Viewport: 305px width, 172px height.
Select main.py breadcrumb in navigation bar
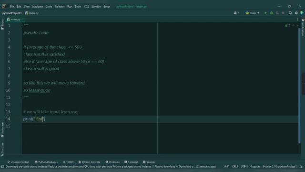click(x=32, y=13)
